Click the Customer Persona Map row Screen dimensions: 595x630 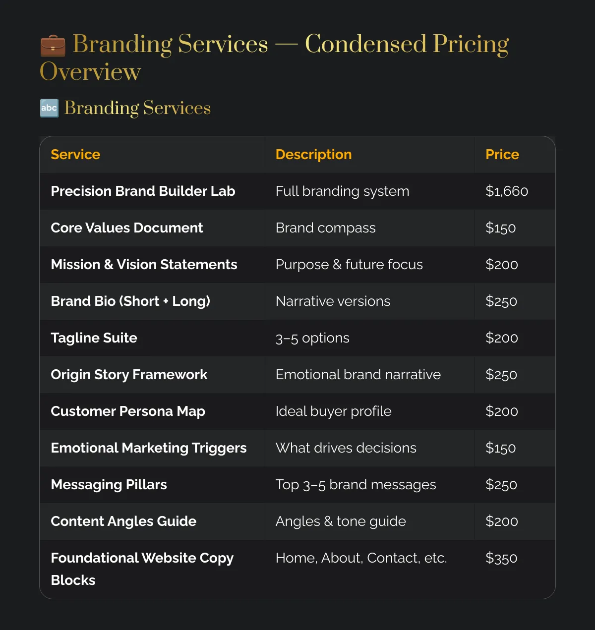tap(297, 411)
